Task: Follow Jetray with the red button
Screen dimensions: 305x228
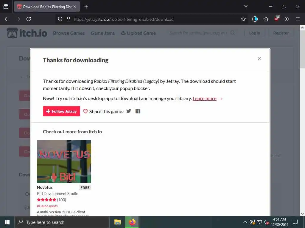Action: tap(61, 111)
